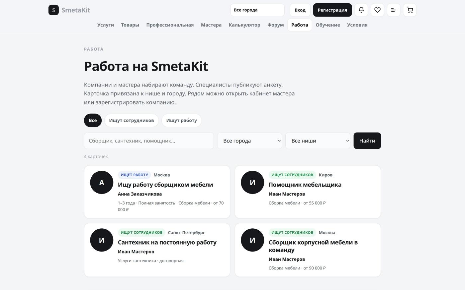Go to Профессиональная section
Screen dimensions: 465x290
click(x=170, y=25)
